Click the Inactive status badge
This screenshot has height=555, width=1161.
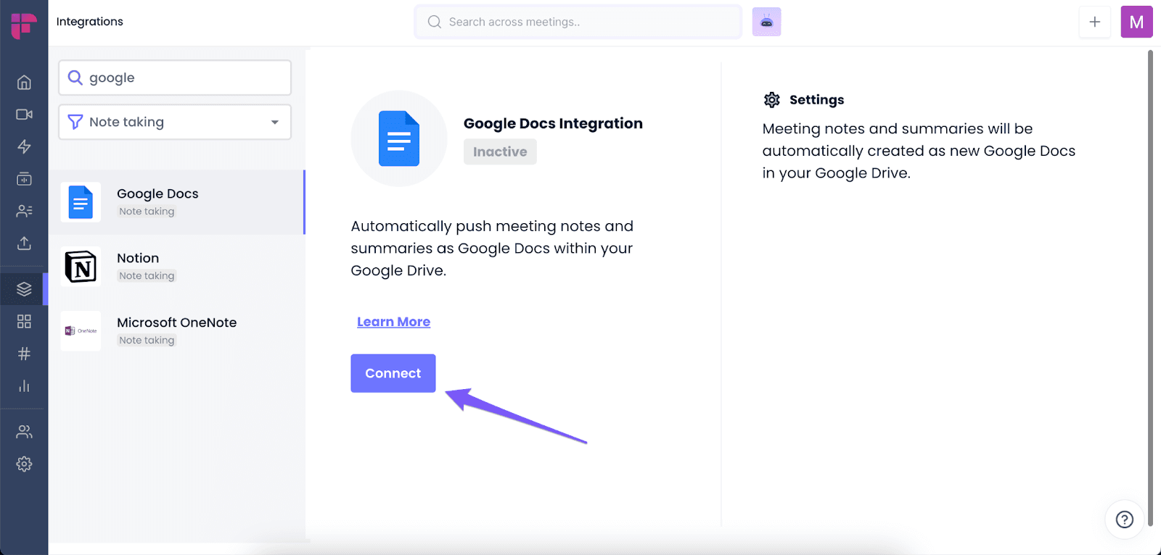coord(500,151)
